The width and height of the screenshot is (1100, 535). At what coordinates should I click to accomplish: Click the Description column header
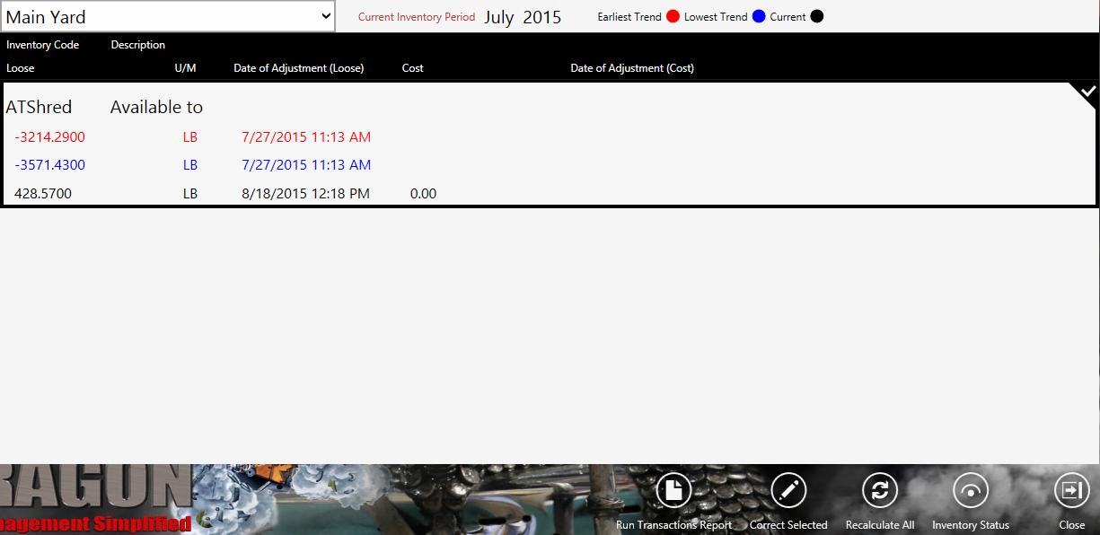coord(138,45)
